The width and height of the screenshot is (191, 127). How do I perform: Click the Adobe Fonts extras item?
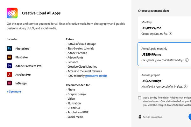point(75,57)
